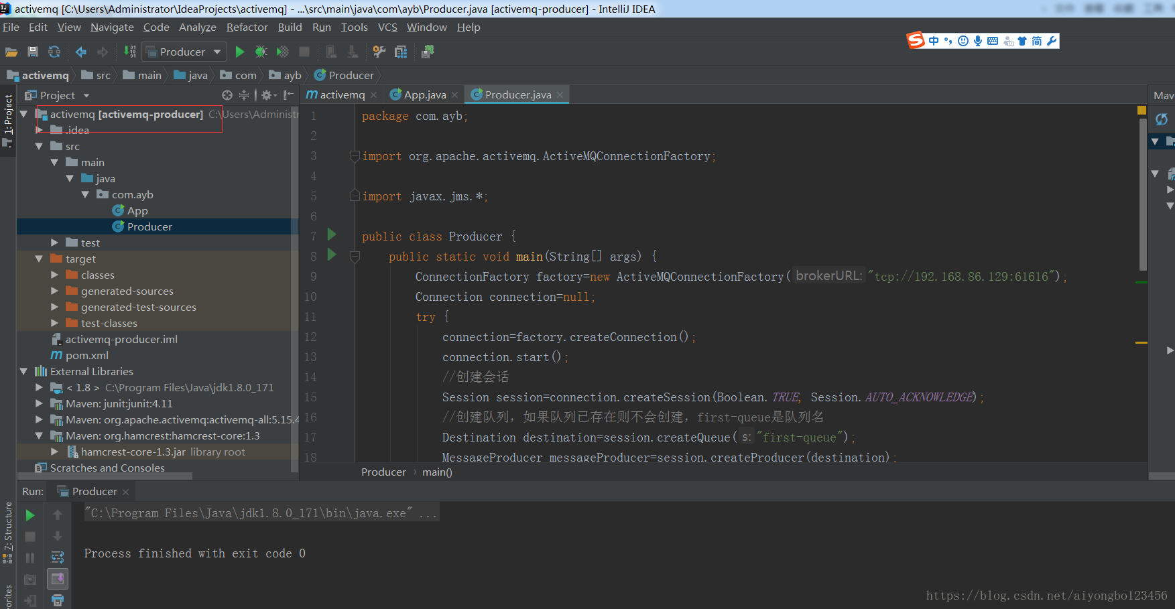
Task: Expand the .idea folder
Action: (x=39, y=131)
